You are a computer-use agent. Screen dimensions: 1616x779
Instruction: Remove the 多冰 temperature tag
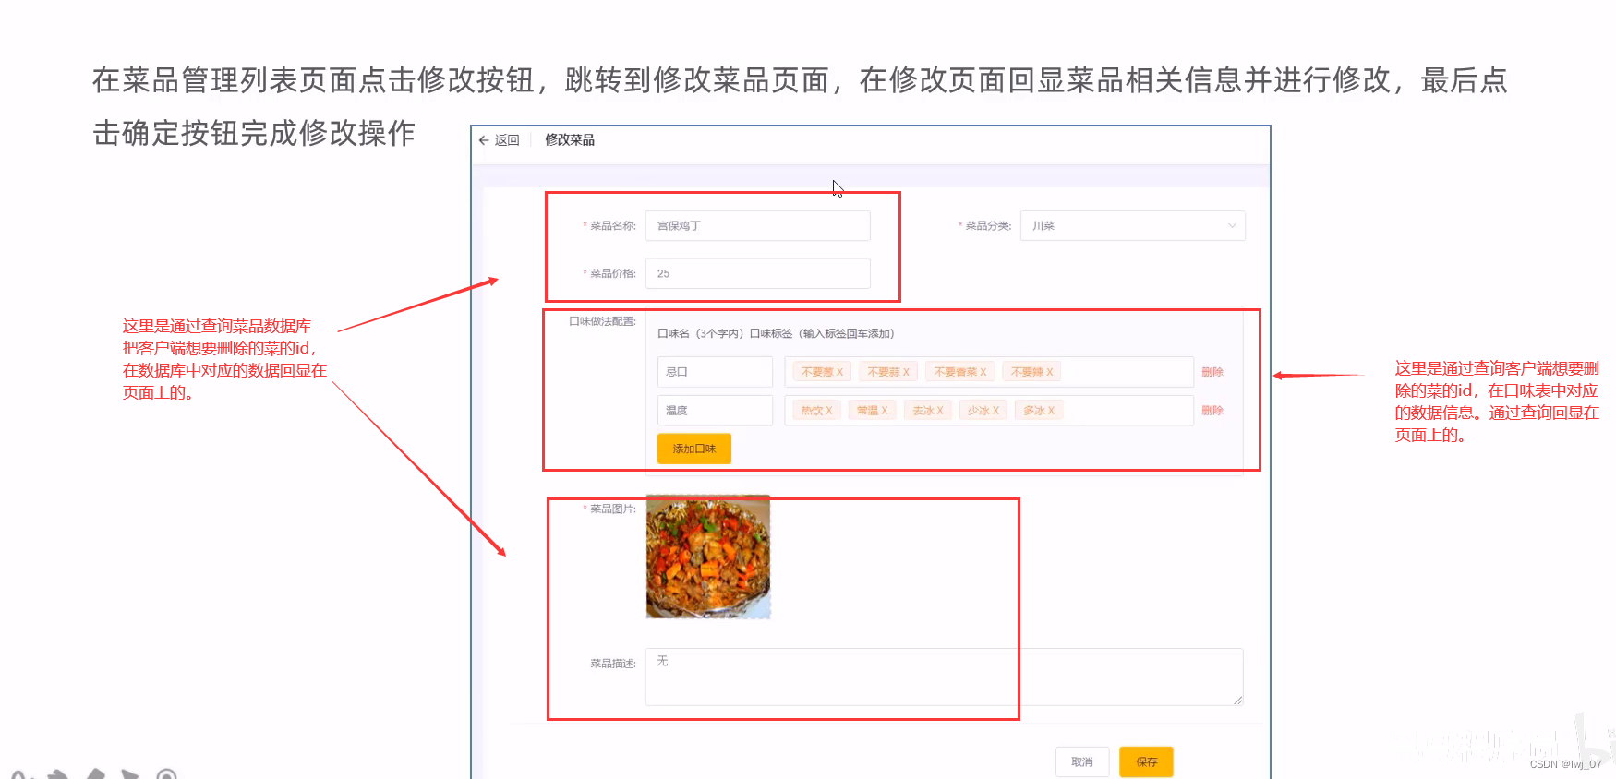coord(1051,411)
